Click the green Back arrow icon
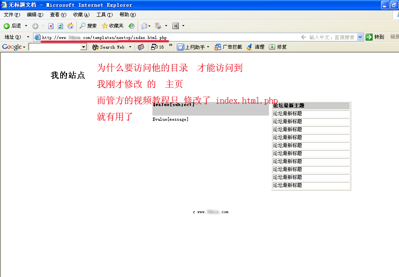This screenshot has width=399, height=277. pyautogui.click(x=7, y=26)
